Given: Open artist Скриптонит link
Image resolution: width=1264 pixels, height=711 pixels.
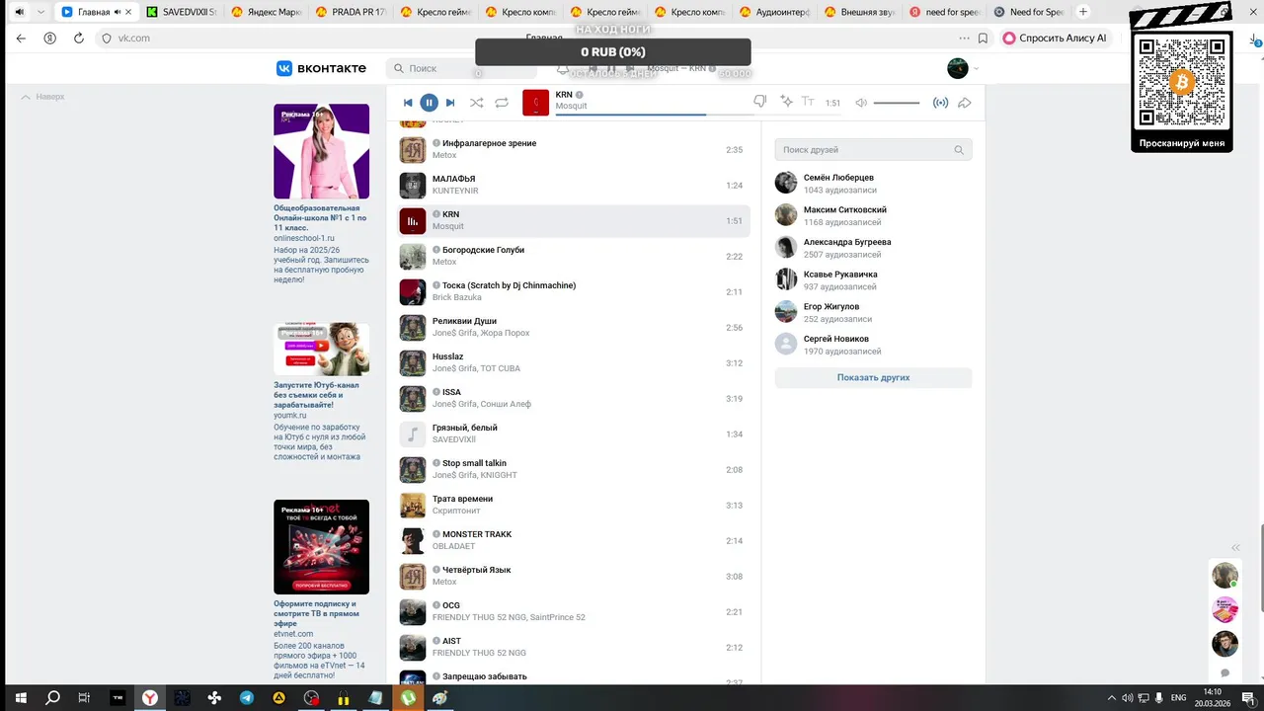Looking at the screenshot, I should pyautogui.click(x=456, y=511).
